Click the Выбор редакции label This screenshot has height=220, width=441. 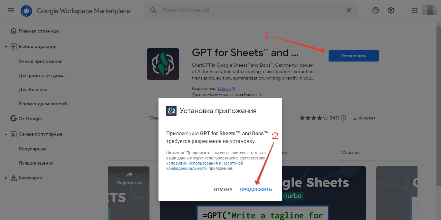38,46
